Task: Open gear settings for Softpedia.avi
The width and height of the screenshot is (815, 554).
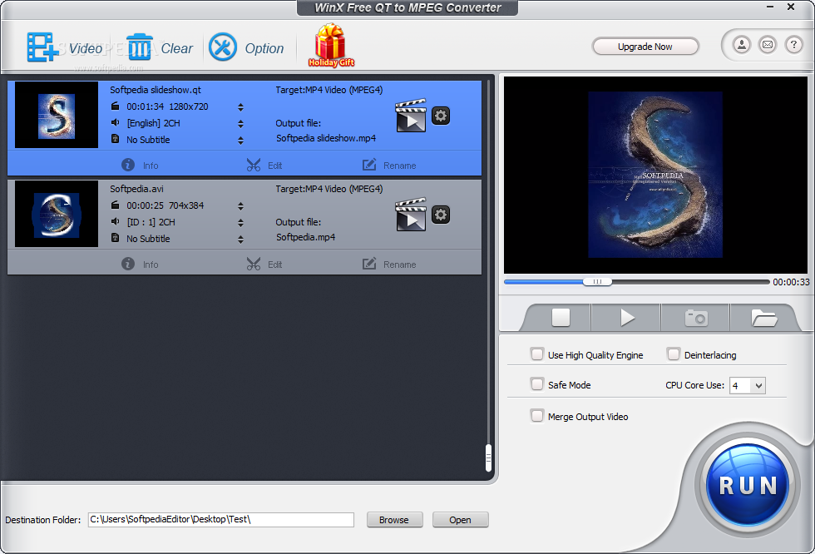Action: [441, 214]
